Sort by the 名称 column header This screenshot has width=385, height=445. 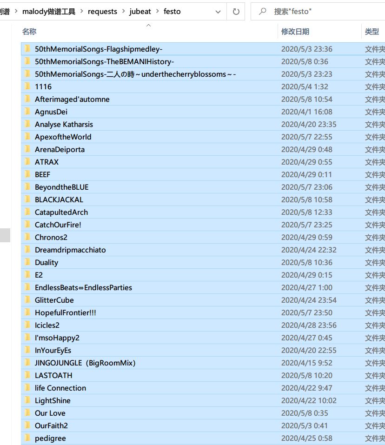(x=29, y=32)
